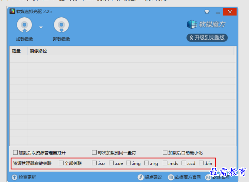Screen dimensions: 249x182
Task: Tick the .bin association checkbox
Action: (201, 163)
